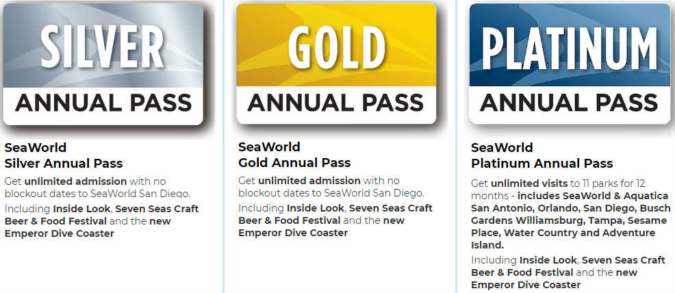Click the ANNUAL PASS label on the Silver card
Screen dimensions: 675x293
pos(103,103)
